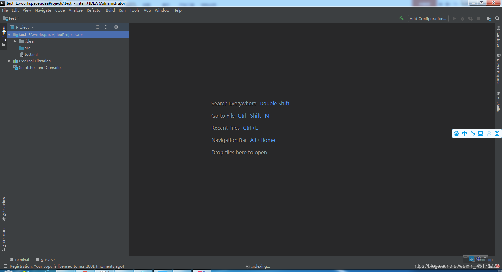Open the Navigate menu
Screen dimensions: 502x272
(43, 10)
